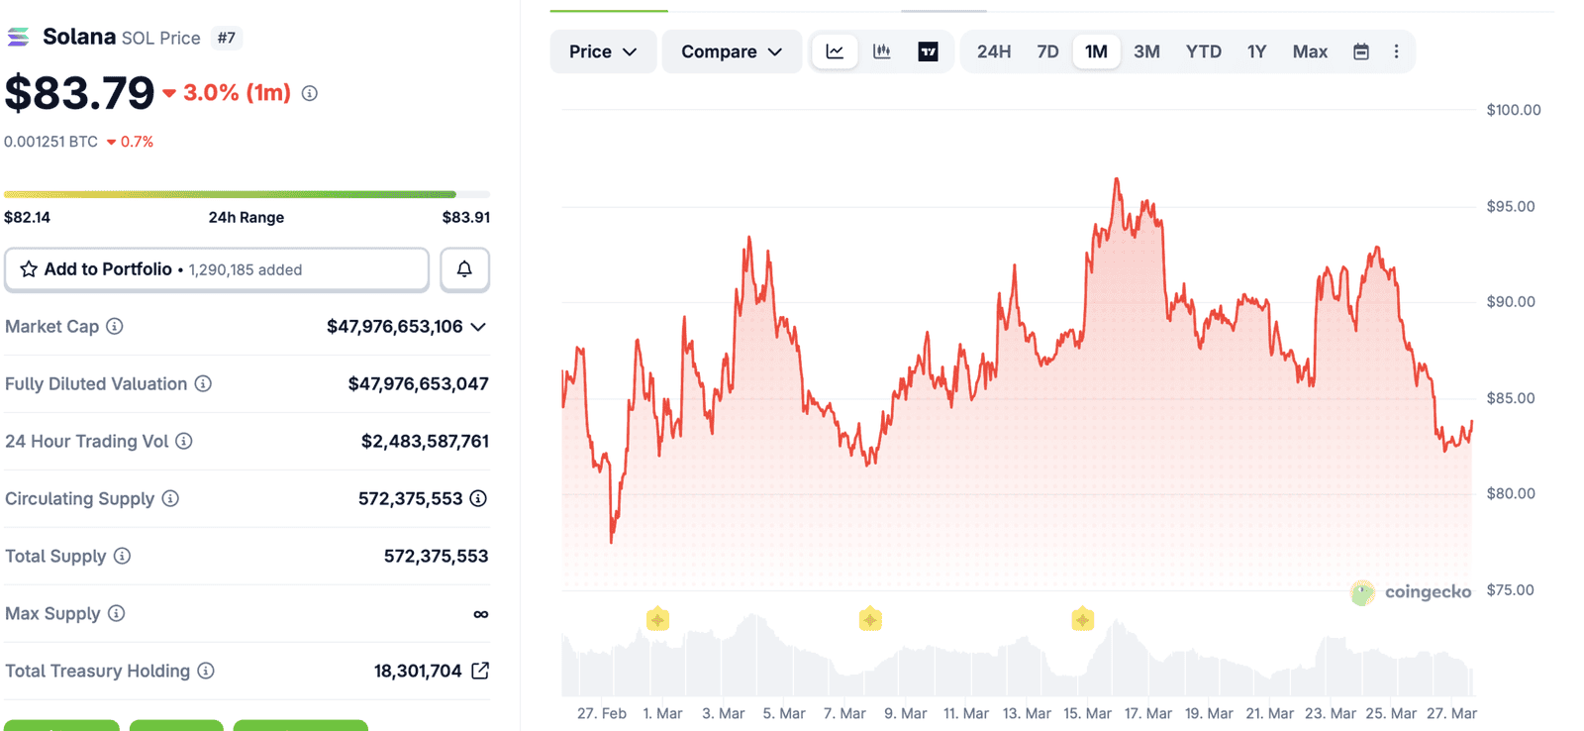Click the infinity Max Supply value
The image size is (1584, 731).
[481, 614]
